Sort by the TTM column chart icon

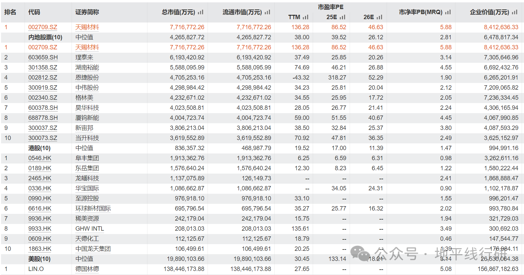(305, 17)
